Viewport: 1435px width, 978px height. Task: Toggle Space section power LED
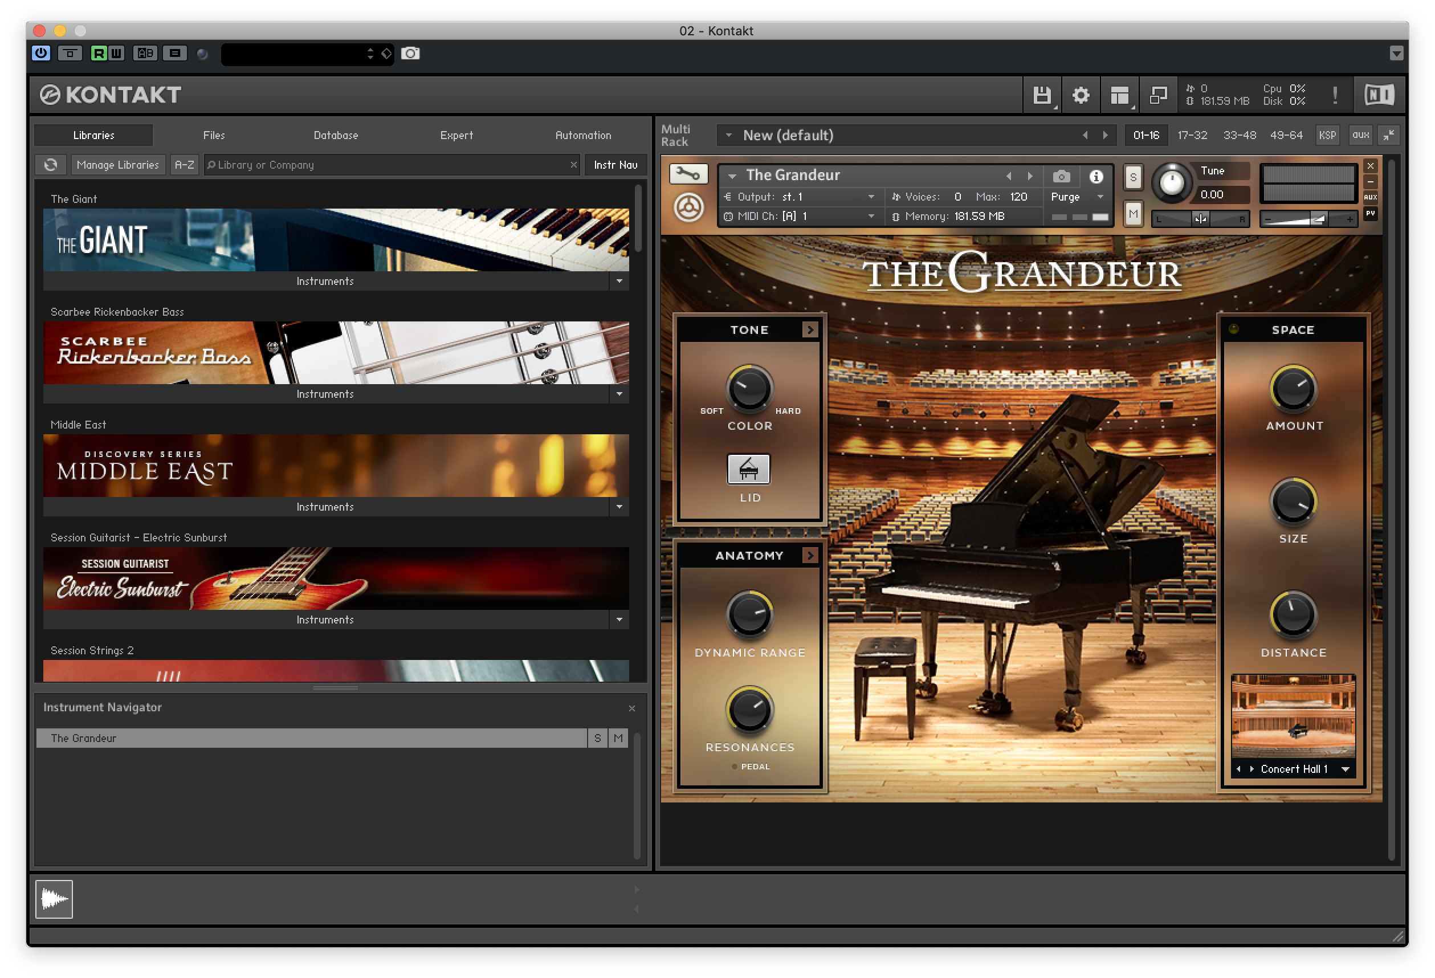1234,329
